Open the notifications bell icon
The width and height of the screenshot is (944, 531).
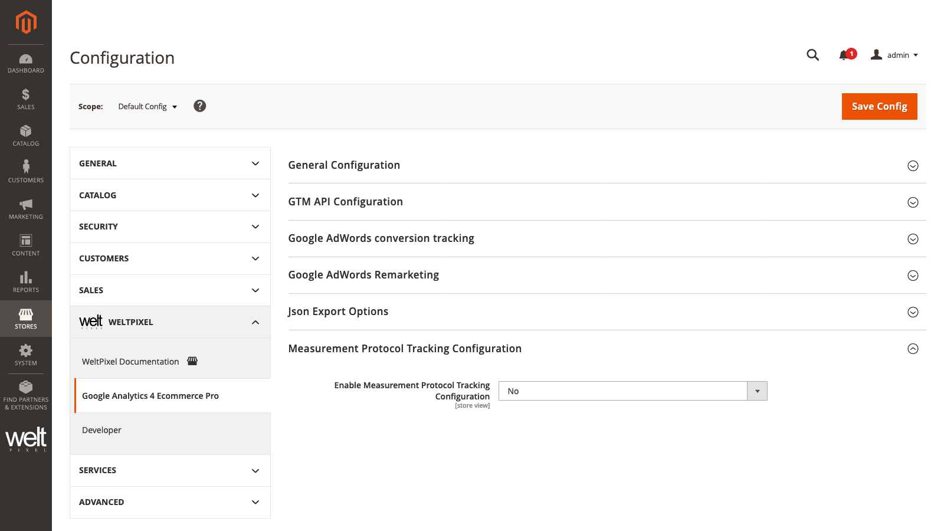[x=845, y=55]
